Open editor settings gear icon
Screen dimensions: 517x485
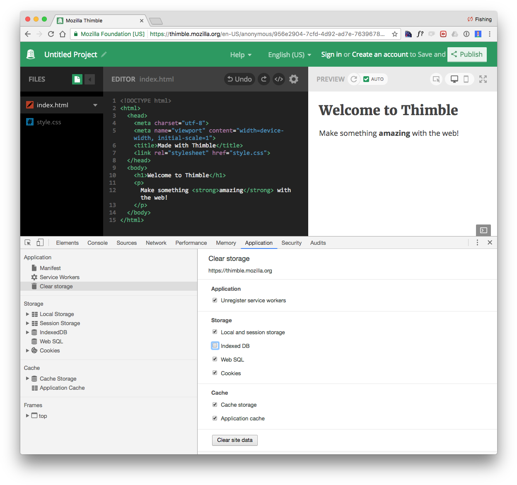(294, 79)
